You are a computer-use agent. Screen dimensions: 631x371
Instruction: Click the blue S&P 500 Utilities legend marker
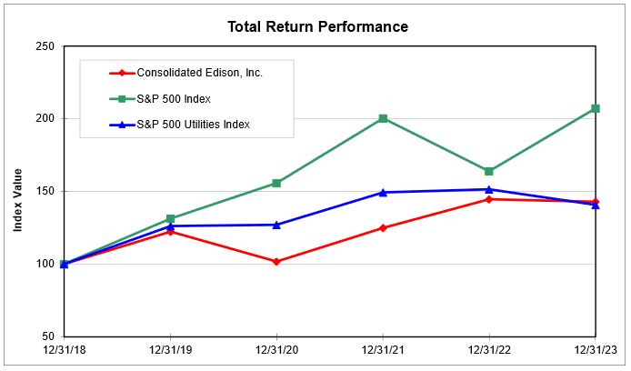click(120, 124)
